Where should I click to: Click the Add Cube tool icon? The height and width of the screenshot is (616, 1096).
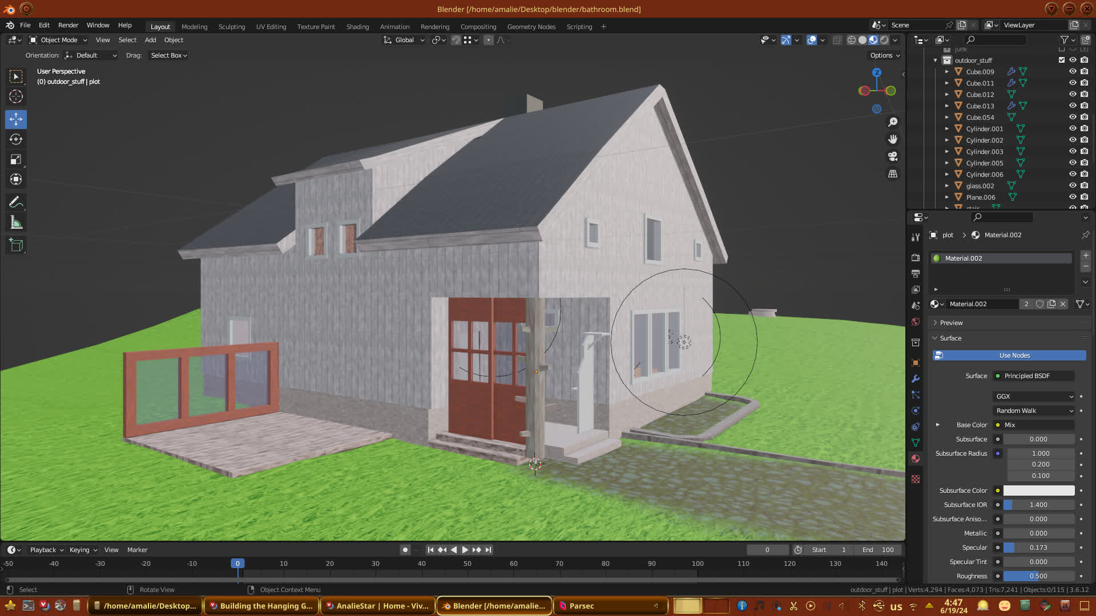coord(16,245)
